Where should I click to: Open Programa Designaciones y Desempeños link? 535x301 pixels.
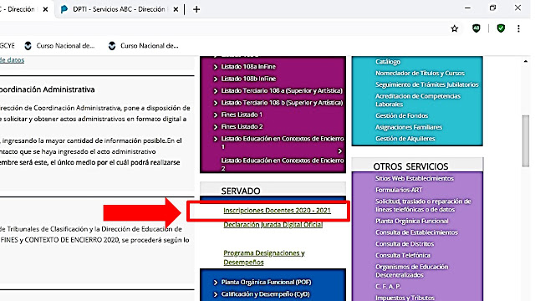tap(264, 258)
